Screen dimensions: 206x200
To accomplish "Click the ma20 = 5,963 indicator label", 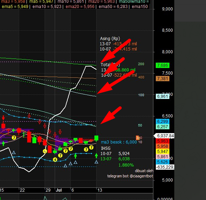I will (x=101, y=2).
